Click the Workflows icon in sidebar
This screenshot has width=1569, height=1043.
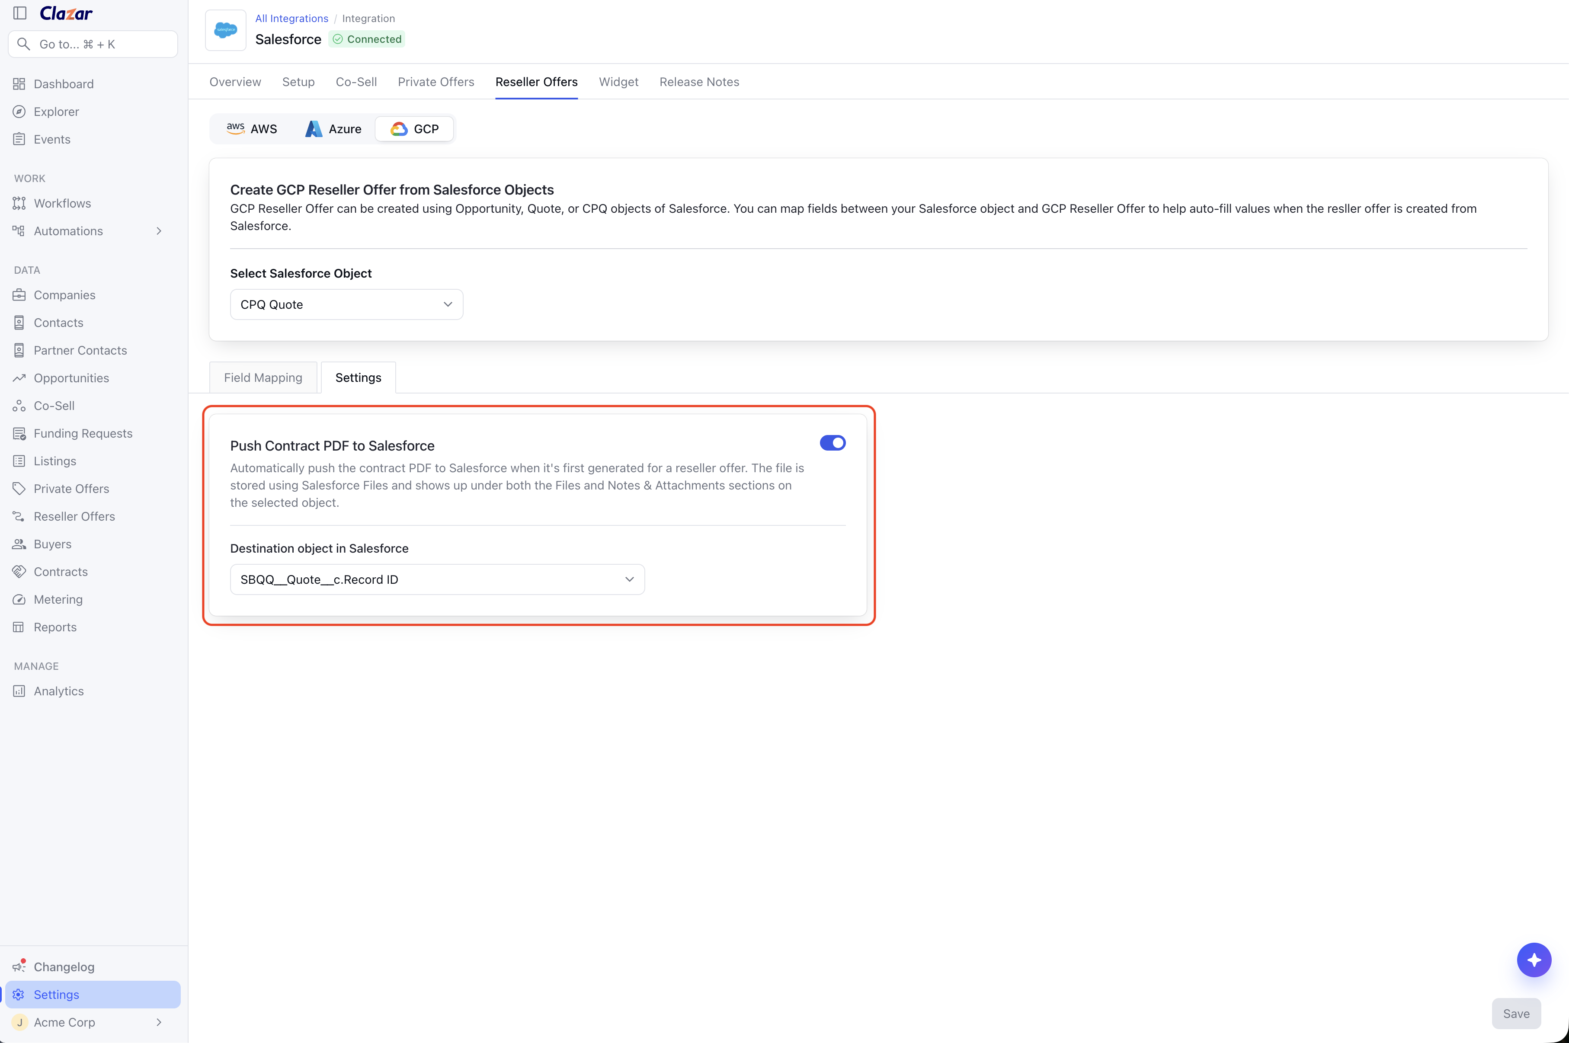[x=19, y=203]
